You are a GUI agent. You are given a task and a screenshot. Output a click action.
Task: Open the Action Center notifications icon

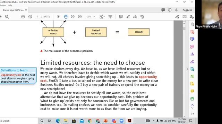(191, 121)
